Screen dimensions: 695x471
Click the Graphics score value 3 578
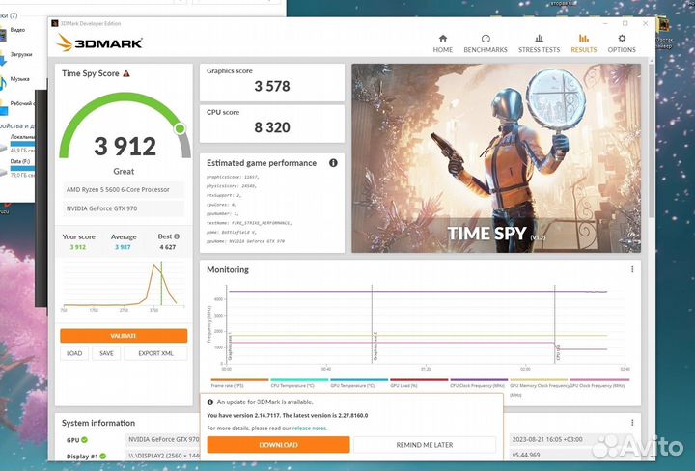(x=271, y=86)
